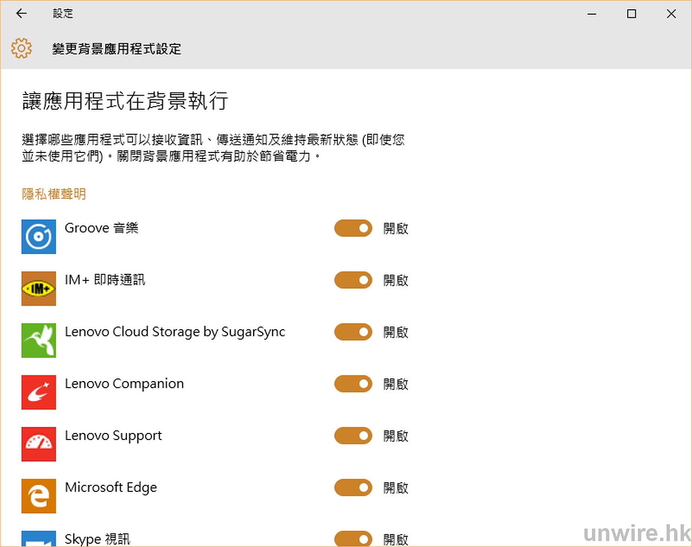Turn off Groove 音樂 background toggle
Image resolution: width=692 pixels, height=547 pixels.
click(353, 229)
